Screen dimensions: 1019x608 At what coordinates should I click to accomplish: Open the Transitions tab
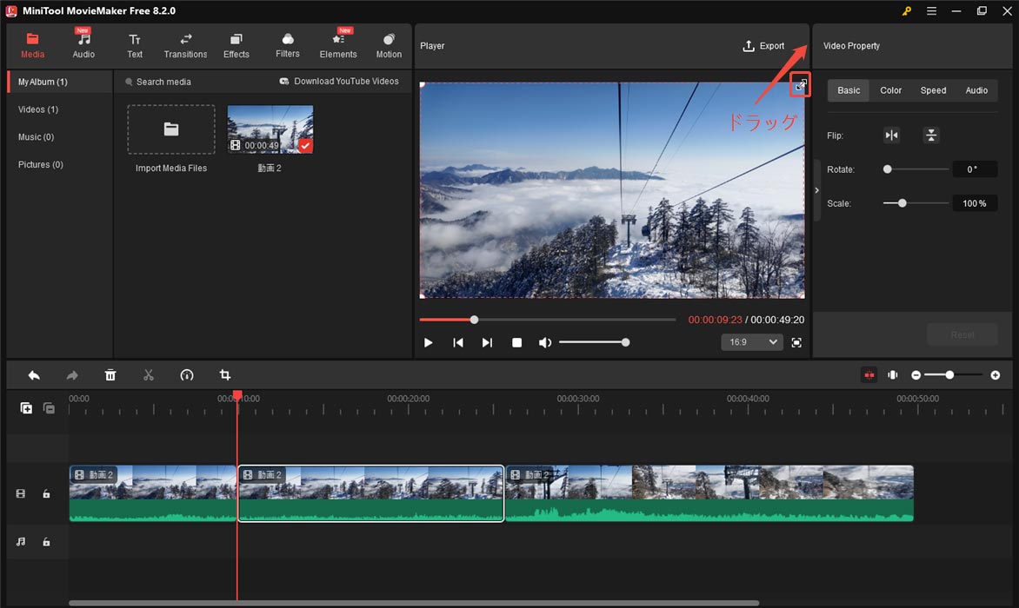point(185,46)
